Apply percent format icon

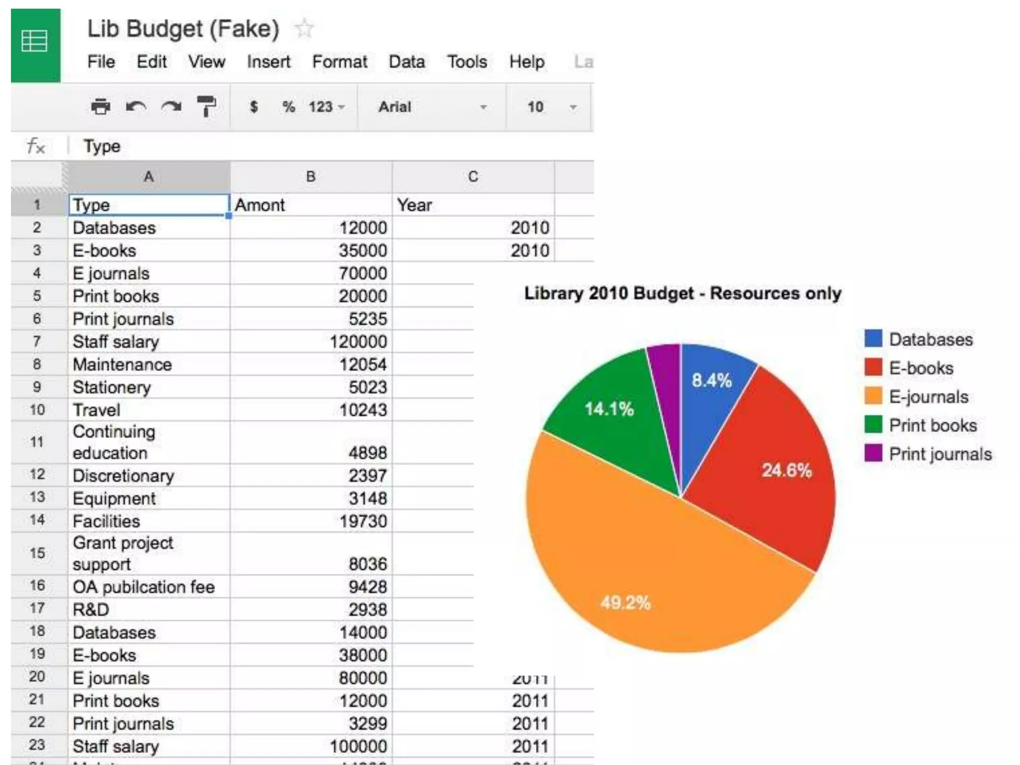pyautogui.click(x=288, y=107)
